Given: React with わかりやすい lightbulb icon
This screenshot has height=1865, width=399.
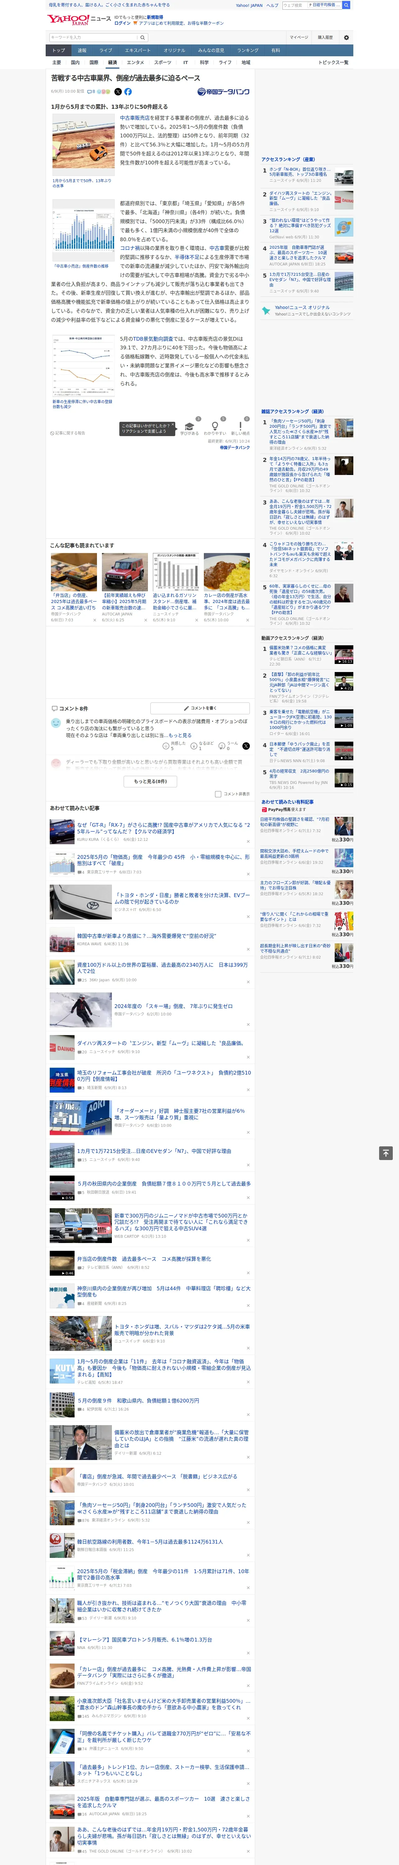Looking at the screenshot, I should [214, 426].
